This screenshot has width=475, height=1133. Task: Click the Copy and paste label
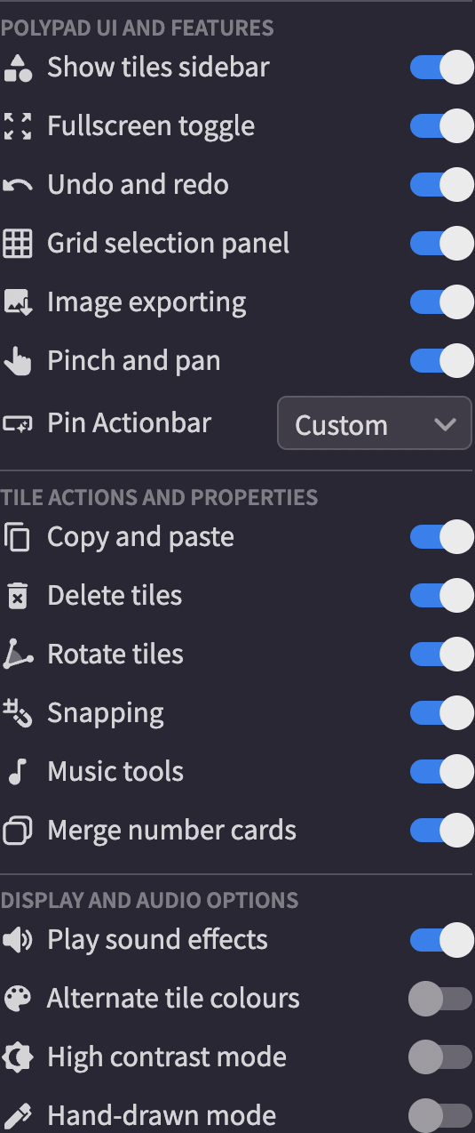tap(141, 537)
